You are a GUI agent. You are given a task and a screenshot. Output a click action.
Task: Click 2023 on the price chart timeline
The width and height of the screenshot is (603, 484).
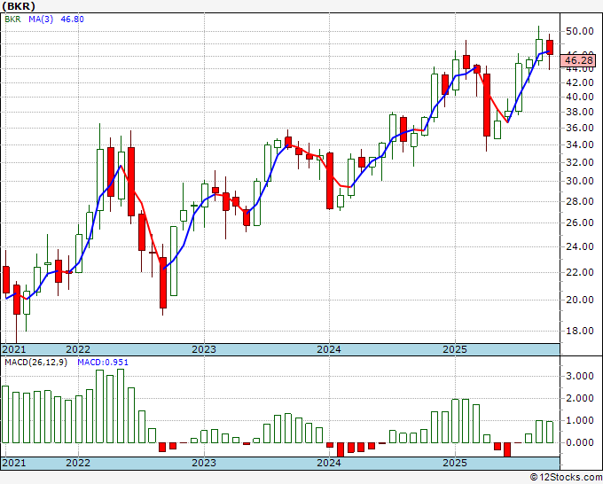(204, 349)
